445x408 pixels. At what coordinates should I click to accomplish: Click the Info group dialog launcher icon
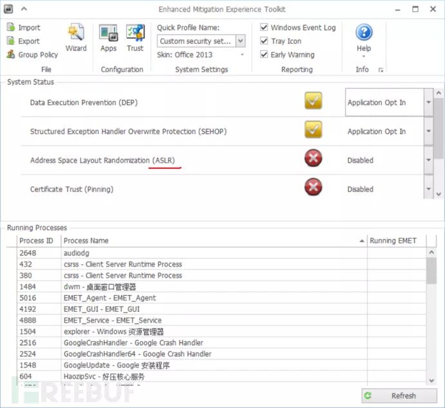click(x=381, y=70)
